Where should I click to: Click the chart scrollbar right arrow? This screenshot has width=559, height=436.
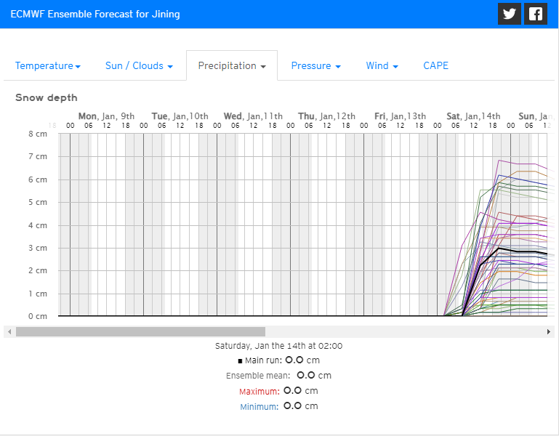click(549, 331)
